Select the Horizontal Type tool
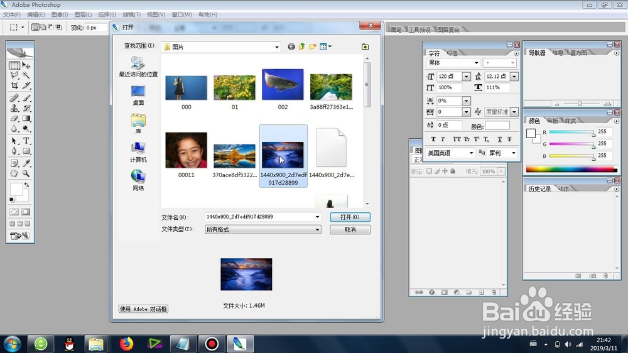Image resolution: width=628 pixels, height=353 pixels. tap(26, 141)
